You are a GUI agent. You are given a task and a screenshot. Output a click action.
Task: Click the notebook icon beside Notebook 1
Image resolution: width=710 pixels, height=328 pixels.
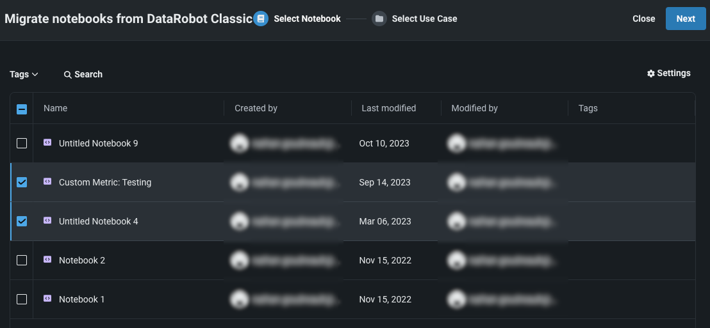47,299
